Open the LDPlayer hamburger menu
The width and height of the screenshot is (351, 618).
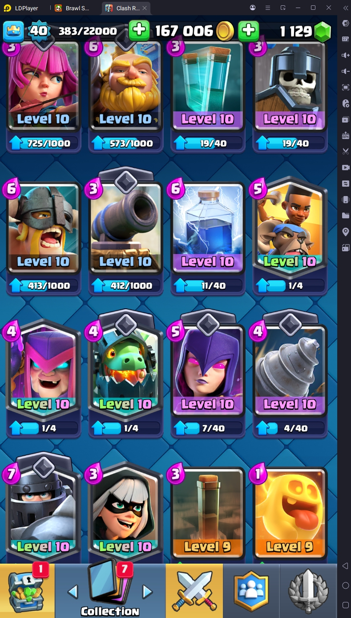pos(267,8)
